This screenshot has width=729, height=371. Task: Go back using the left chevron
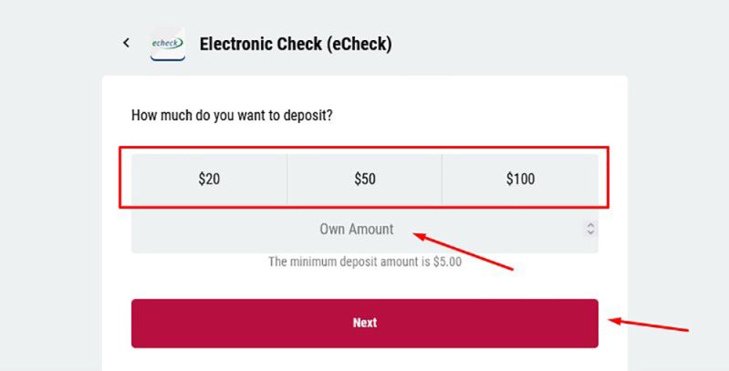point(127,43)
